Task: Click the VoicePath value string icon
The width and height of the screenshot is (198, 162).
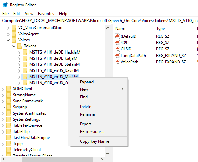Action: [117, 62]
